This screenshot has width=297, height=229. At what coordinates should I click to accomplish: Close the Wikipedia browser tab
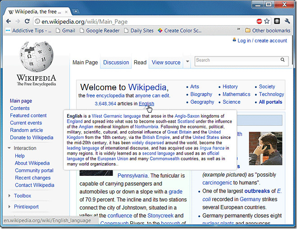click(x=66, y=12)
